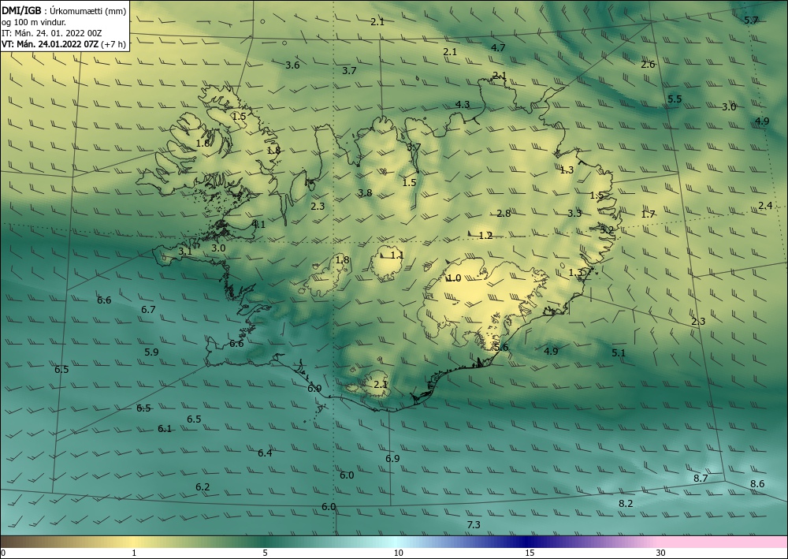Click the 1.0 value on Vatnajökull

point(455,278)
